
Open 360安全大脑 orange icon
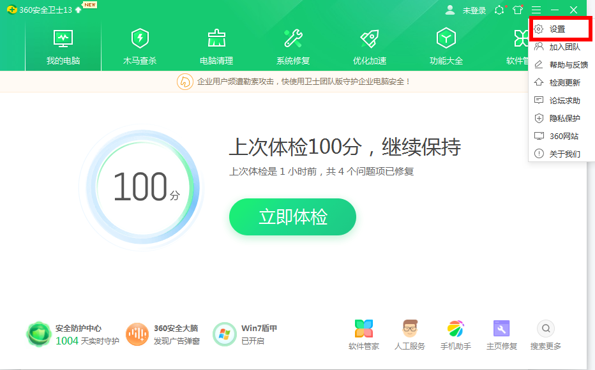(x=137, y=334)
